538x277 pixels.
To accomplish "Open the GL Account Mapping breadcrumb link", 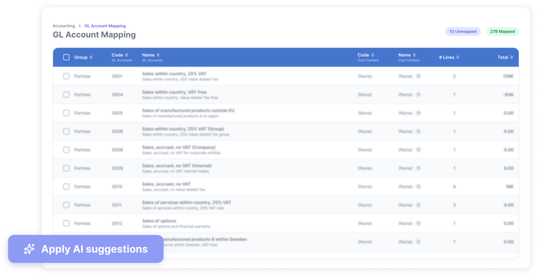I will (x=105, y=26).
